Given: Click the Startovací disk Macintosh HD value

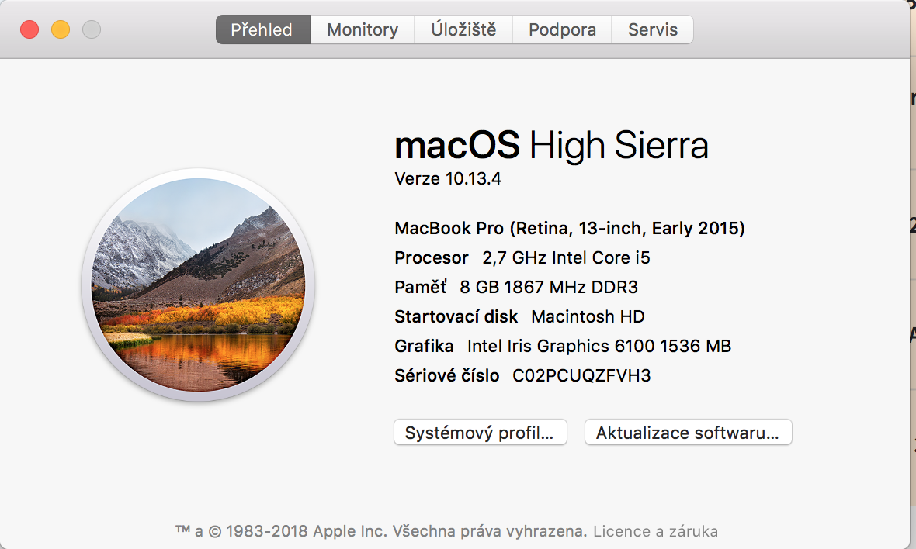Looking at the screenshot, I should coord(588,316).
